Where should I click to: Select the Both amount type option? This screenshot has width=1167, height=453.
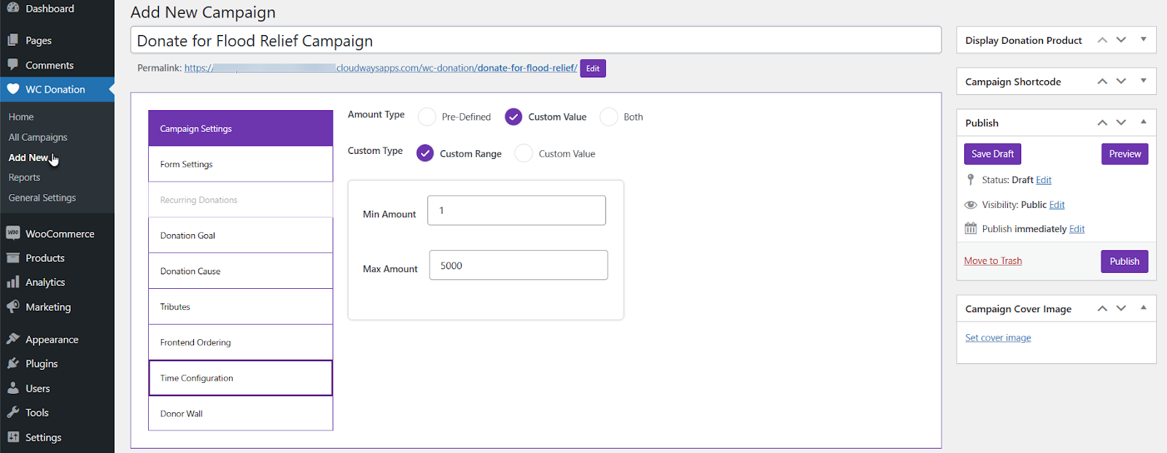pyautogui.click(x=608, y=117)
